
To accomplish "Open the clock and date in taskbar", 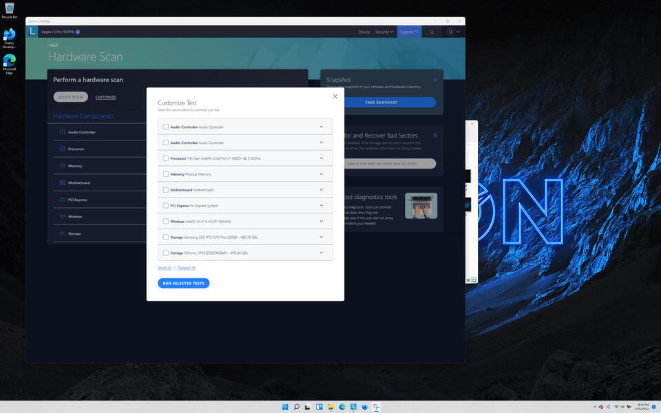I will click(x=643, y=407).
